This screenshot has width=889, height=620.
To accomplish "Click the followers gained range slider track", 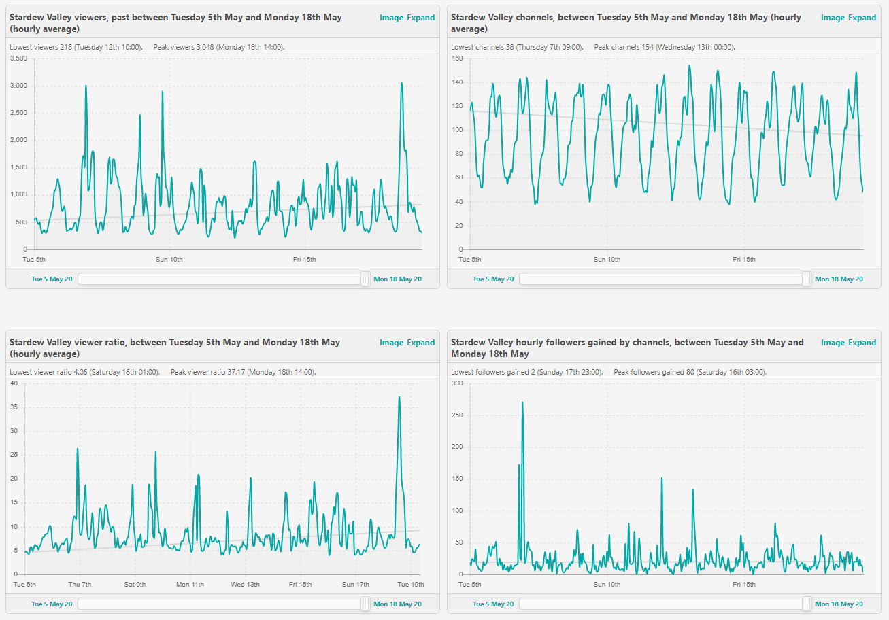I will [x=665, y=604].
